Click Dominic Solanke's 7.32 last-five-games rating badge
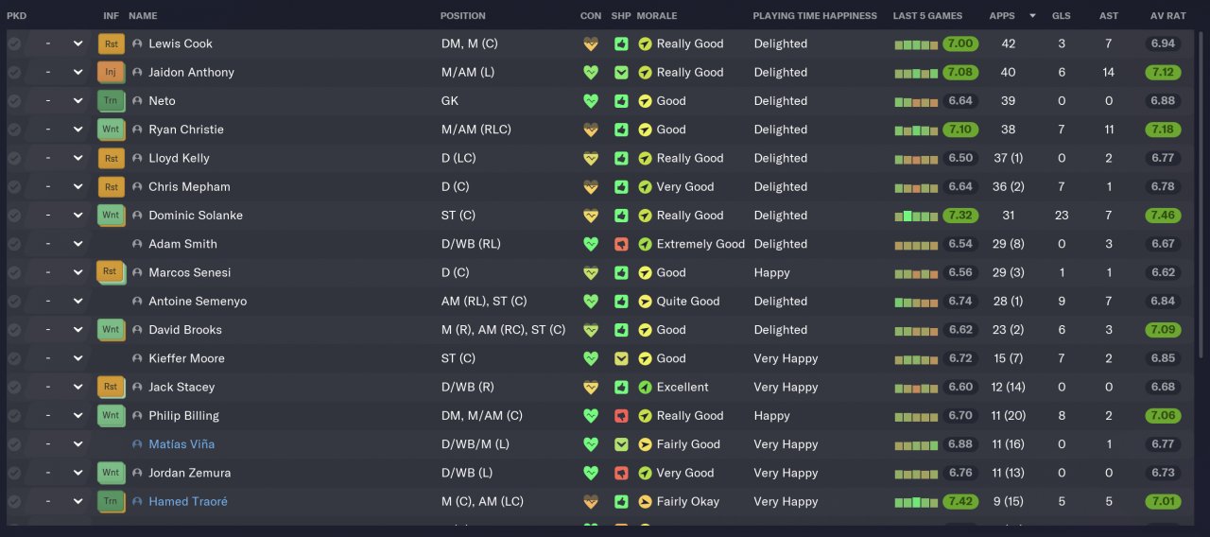 click(960, 216)
